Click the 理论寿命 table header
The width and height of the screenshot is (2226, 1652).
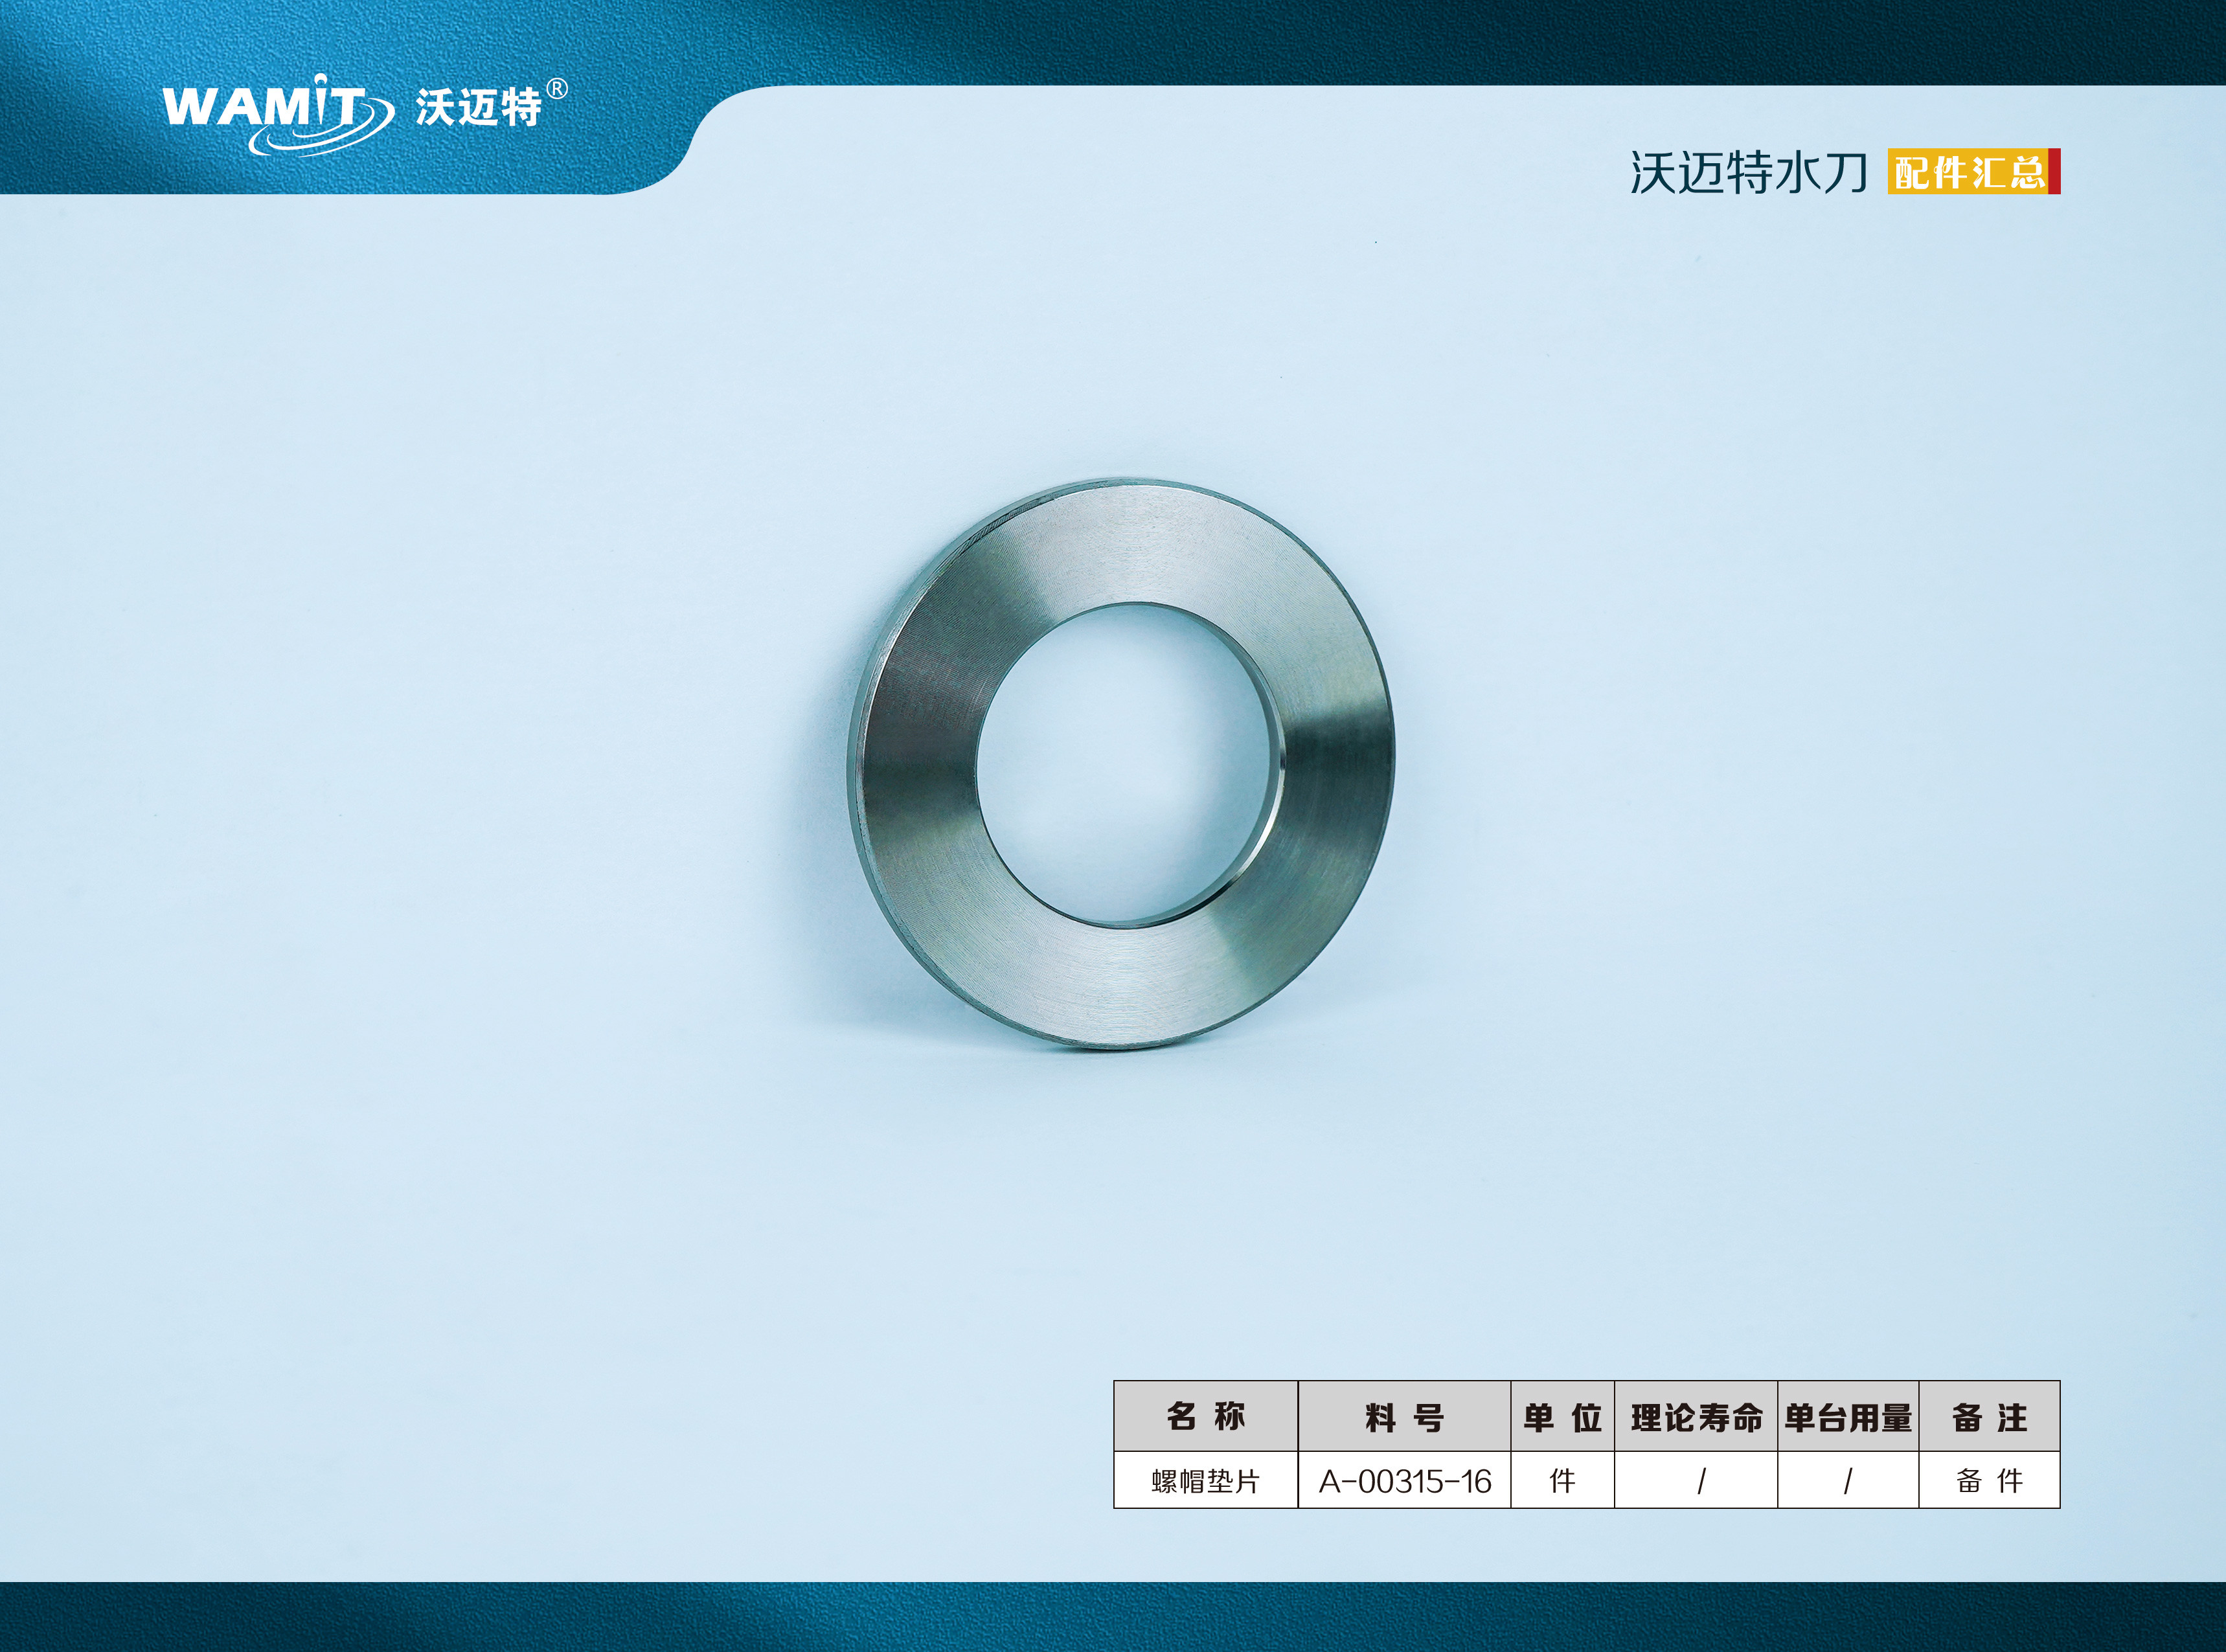point(1696,1417)
